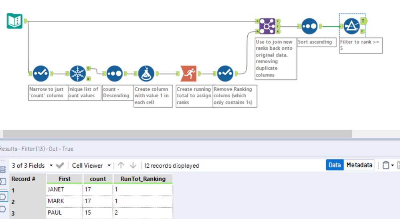Select the Sort ascending tool

[x=309, y=26]
